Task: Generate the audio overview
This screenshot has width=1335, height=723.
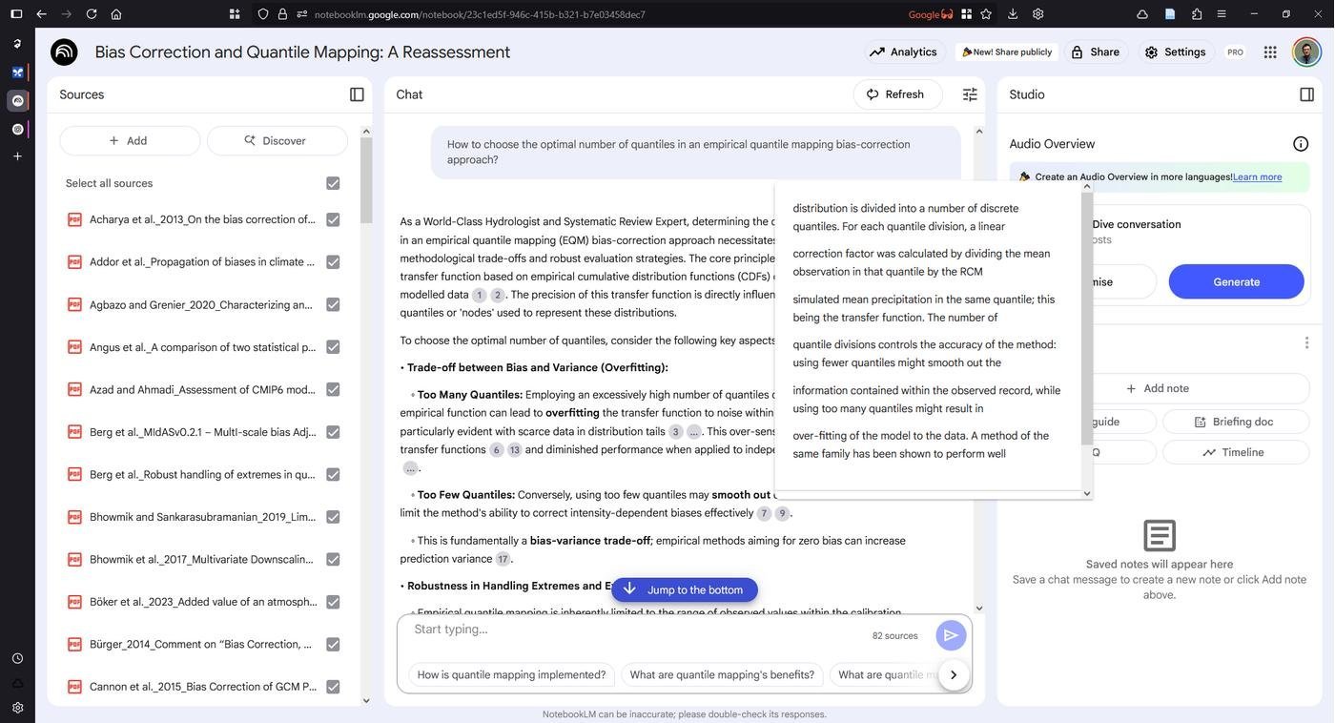Action: point(1237,282)
